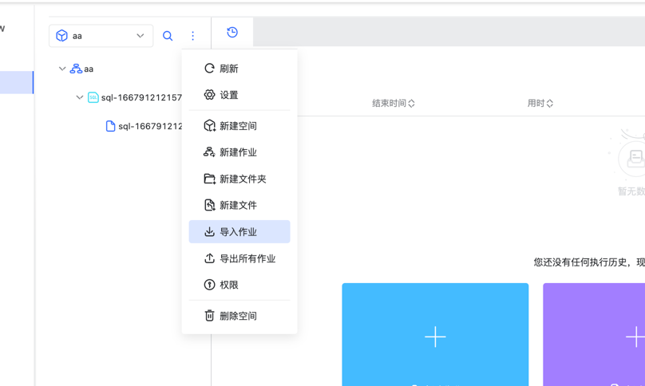Choose 导出所有作业 from the menu
Image resolution: width=645 pixels, height=386 pixels.
coord(239,258)
